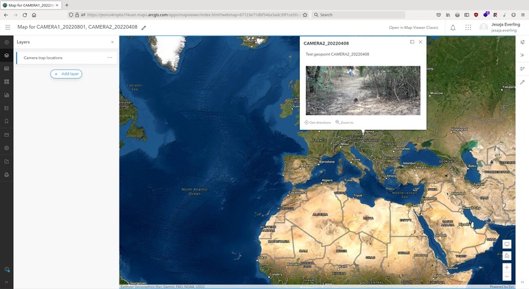
Task: Open the Styles icon in the right toolbar
Action: click(x=522, y=55)
